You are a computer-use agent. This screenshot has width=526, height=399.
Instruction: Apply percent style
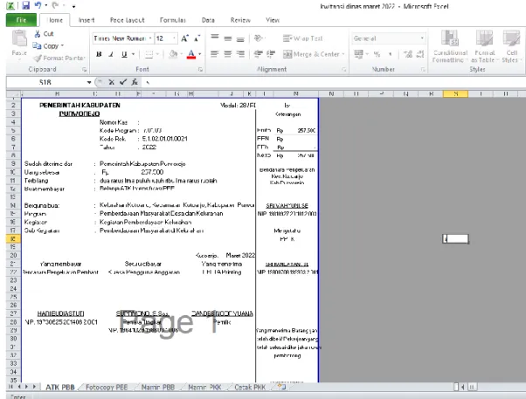pos(377,54)
